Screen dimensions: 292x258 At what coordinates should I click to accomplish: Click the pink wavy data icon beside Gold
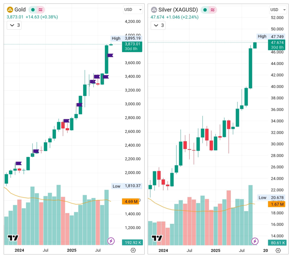tap(40, 10)
